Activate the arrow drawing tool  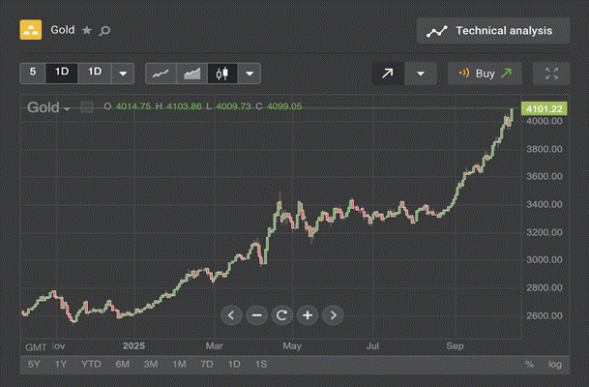(x=388, y=74)
